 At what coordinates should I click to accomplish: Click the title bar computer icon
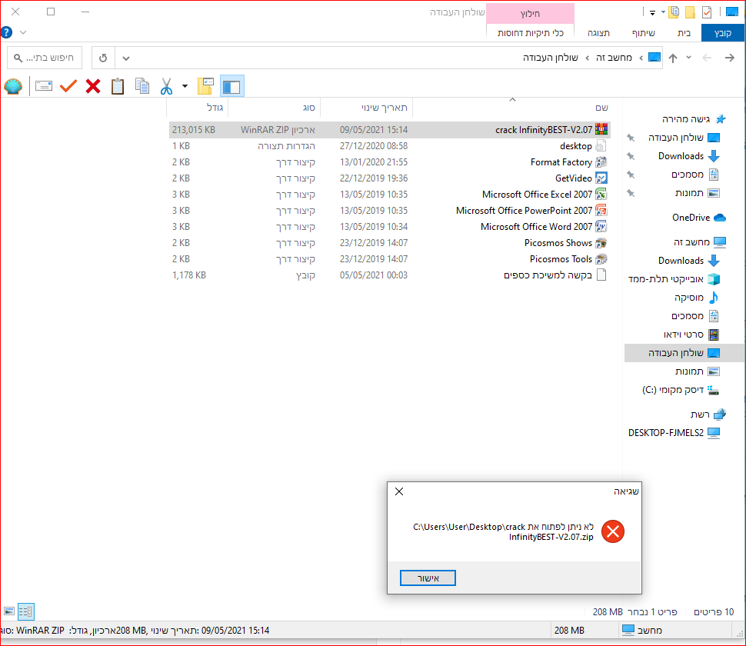point(732,12)
